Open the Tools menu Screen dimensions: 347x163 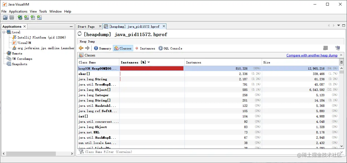[43, 11]
